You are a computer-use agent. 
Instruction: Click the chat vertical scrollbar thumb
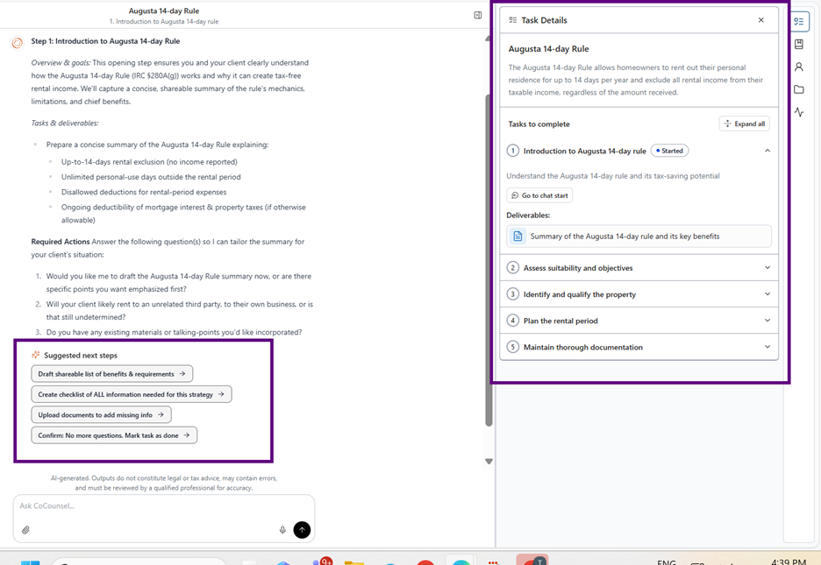click(x=489, y=261)
